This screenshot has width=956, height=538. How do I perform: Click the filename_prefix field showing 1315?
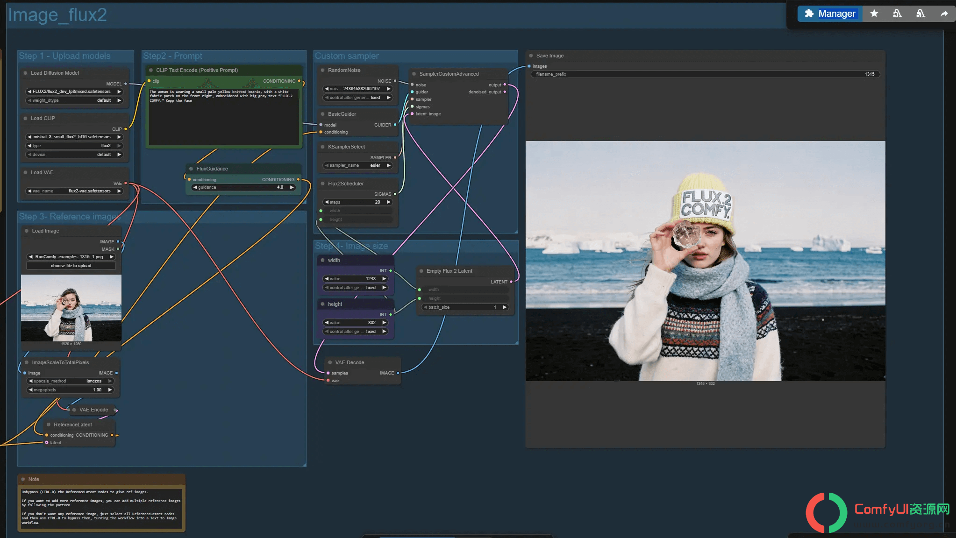705,74
